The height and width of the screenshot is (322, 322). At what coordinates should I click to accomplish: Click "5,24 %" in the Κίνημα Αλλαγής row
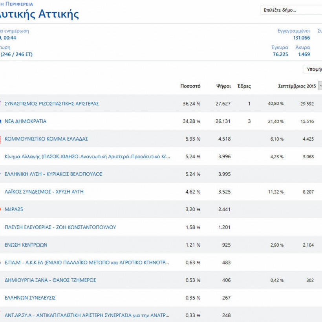coord(193,156)
